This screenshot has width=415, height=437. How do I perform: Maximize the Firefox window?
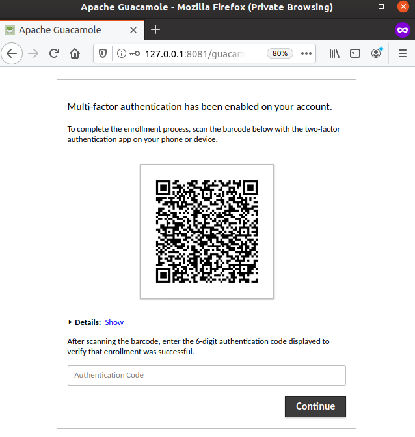381,7
